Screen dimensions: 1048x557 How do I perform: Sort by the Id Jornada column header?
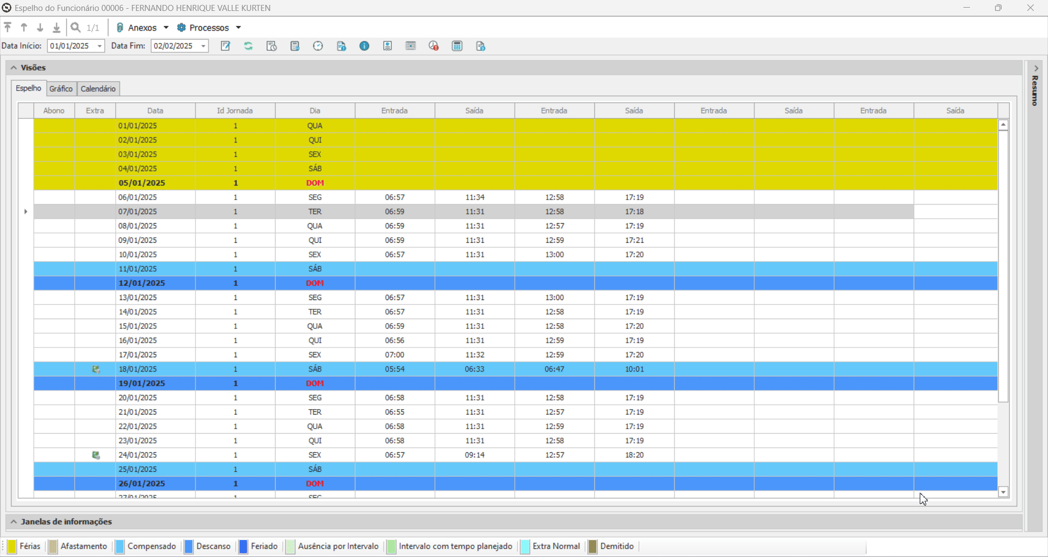[x=235, y=111]
